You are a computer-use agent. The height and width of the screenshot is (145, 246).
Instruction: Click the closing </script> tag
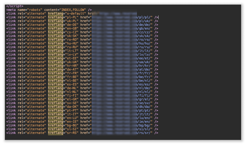coord(15,6)
